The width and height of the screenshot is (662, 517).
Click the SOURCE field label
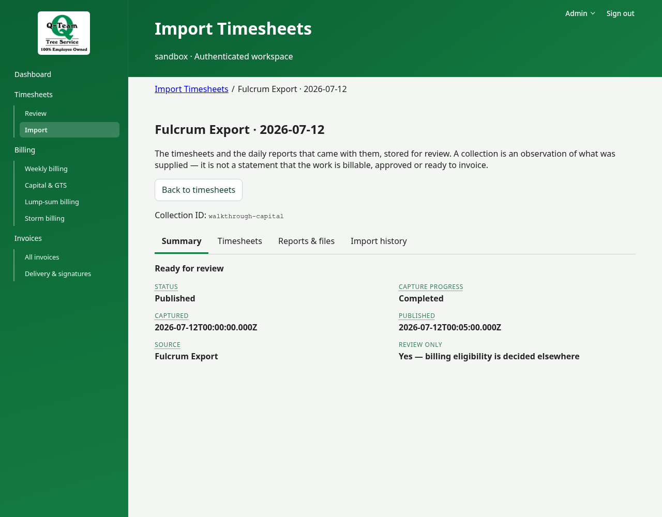[168, 344]
